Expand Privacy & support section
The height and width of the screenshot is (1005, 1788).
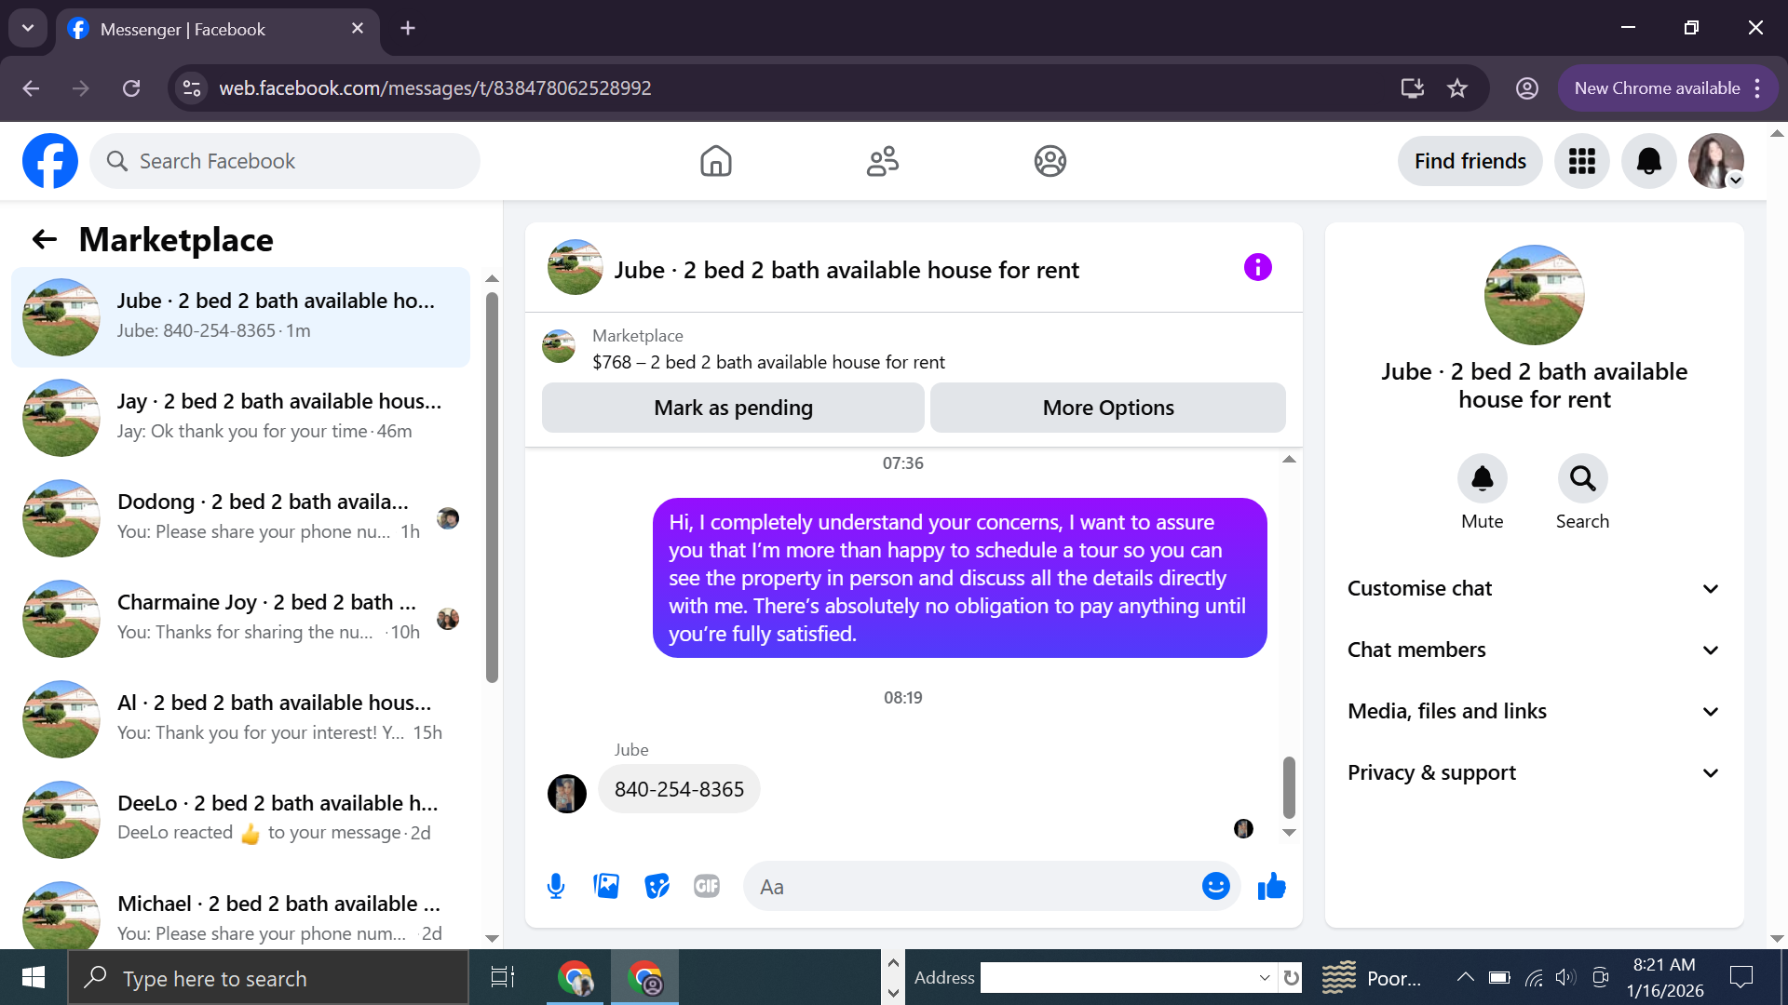click(x=1534, y=772)
